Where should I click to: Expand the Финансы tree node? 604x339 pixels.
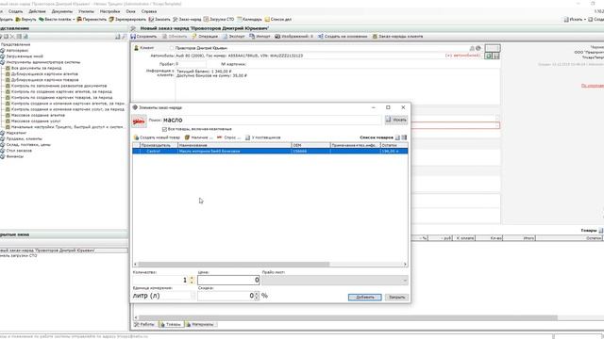click(x=2, y=156)
